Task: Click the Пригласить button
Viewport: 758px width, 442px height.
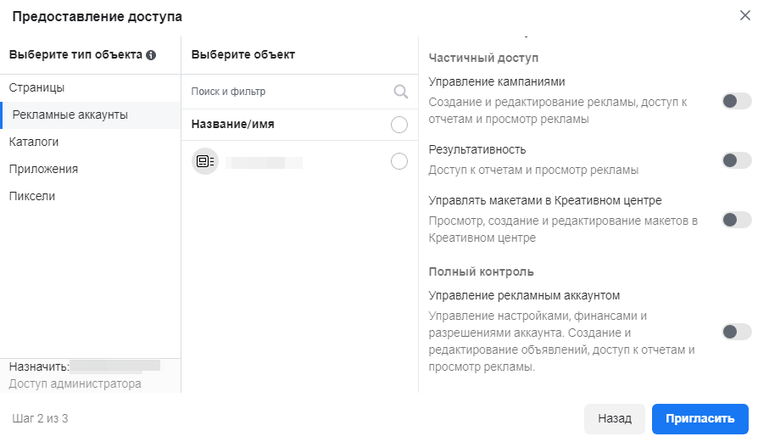Action: click(x=699, y=419)
